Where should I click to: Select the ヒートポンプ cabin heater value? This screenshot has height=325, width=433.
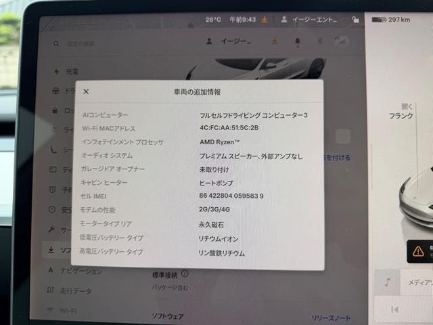point(216,183)
